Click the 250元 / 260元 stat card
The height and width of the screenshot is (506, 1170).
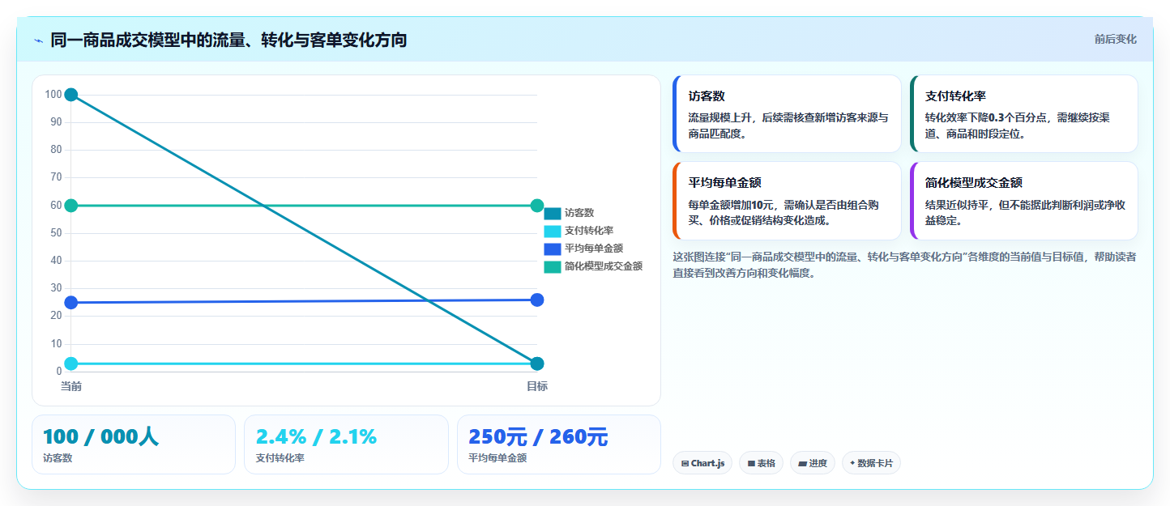[x=559, y=444]
